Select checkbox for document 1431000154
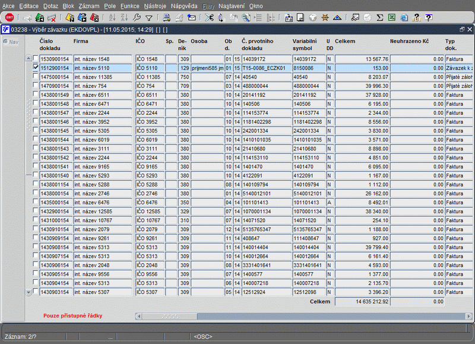Screen dimensions: 475x344 (x=36, y=219)
